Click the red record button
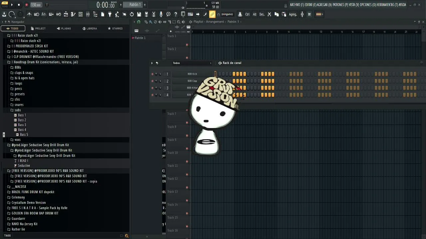Viewport: 426px width, 239px height. coord(26,5)
